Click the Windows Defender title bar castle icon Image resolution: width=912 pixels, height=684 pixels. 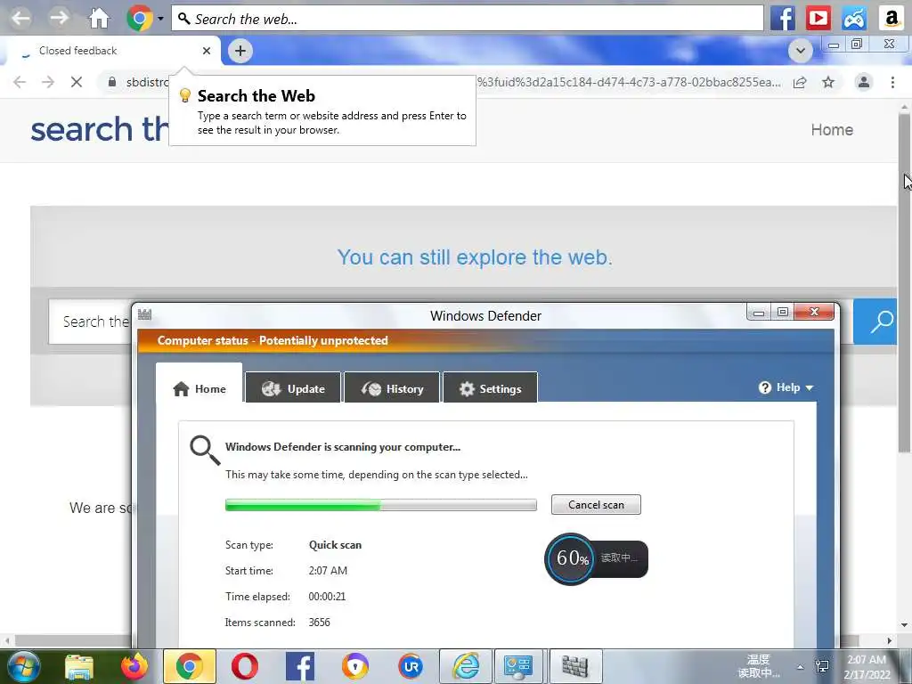coord(145,314)
